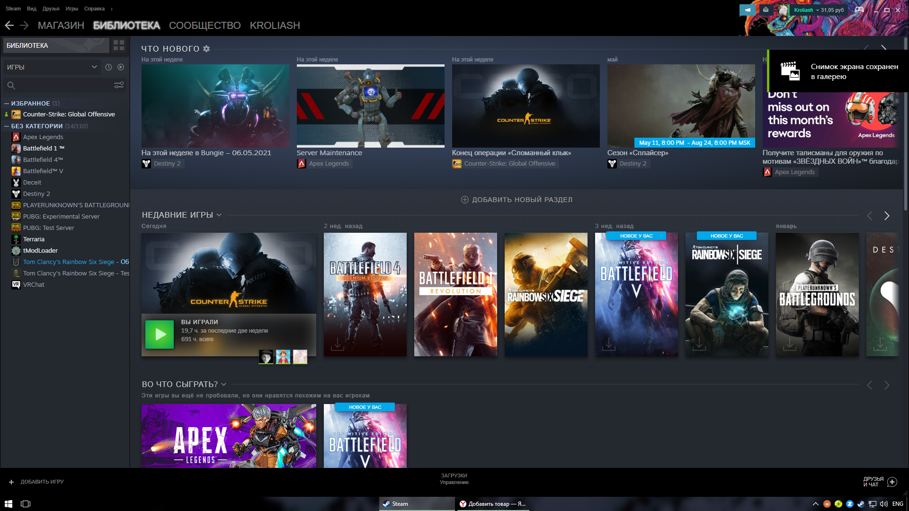The image size is (909, 511).
Task: Show hidden tray icons chevron
Action: click(815, 504)
